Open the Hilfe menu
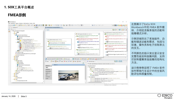Screen dimensions: 174x99 tap(34, 23)
